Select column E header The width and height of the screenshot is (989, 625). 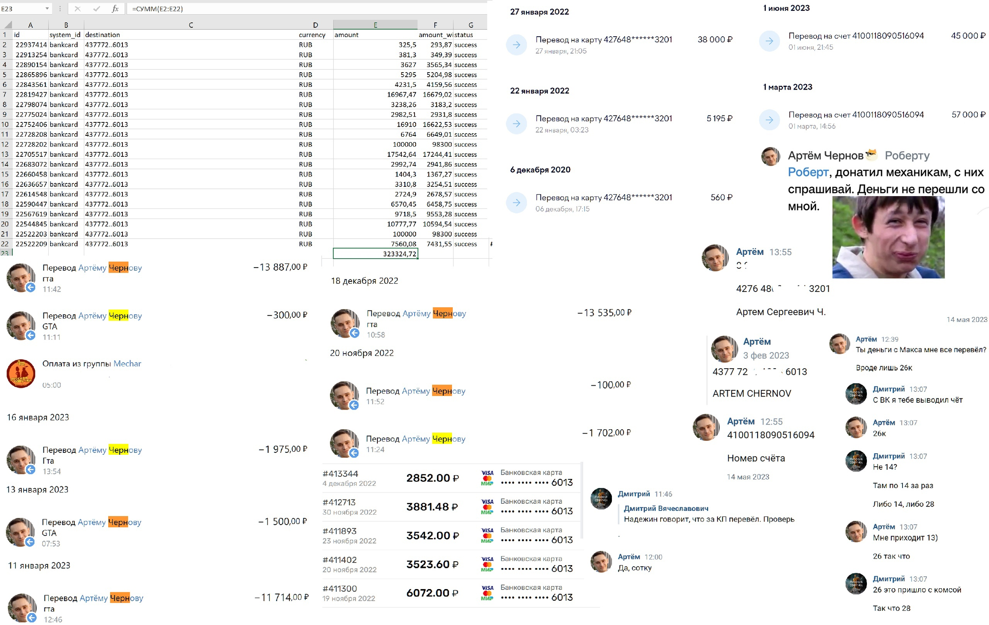tap(375, 25)
